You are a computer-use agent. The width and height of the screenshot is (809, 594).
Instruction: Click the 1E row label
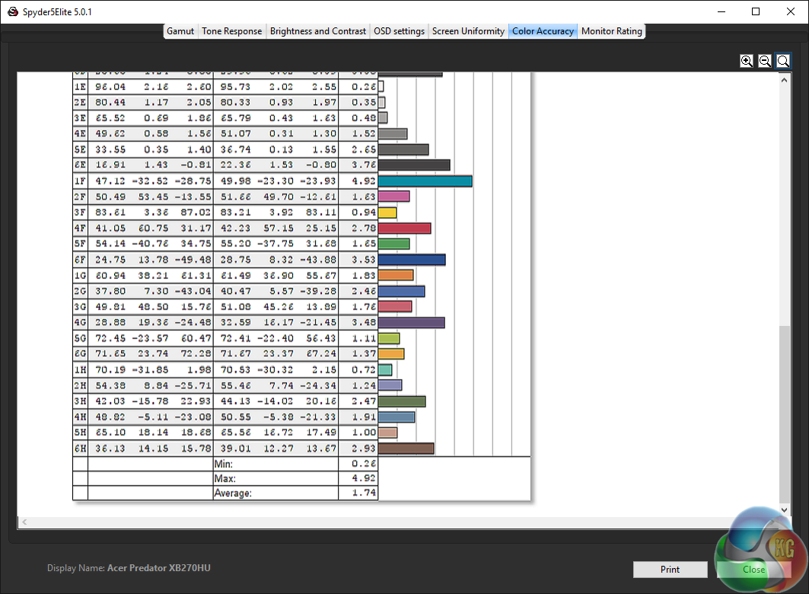click(81, 87)
